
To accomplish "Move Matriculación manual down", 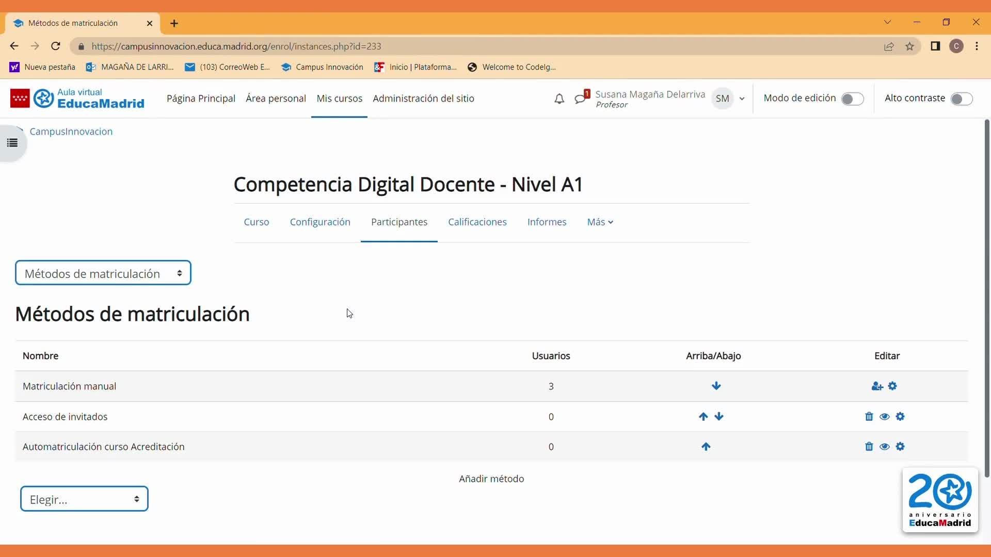I will 716,386.
